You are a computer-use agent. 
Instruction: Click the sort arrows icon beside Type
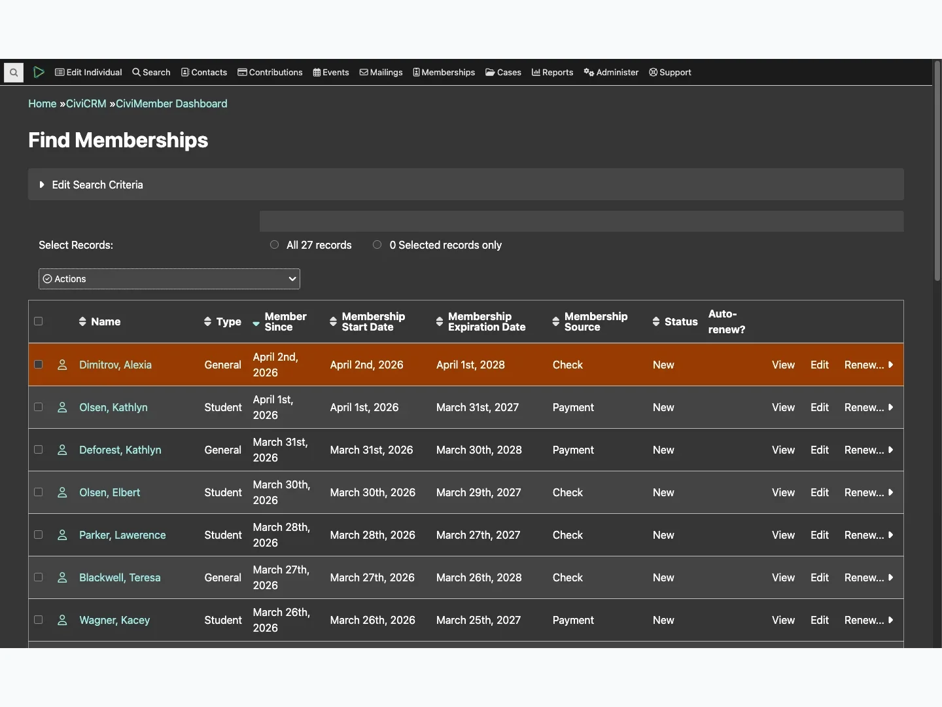click(207, 321)
